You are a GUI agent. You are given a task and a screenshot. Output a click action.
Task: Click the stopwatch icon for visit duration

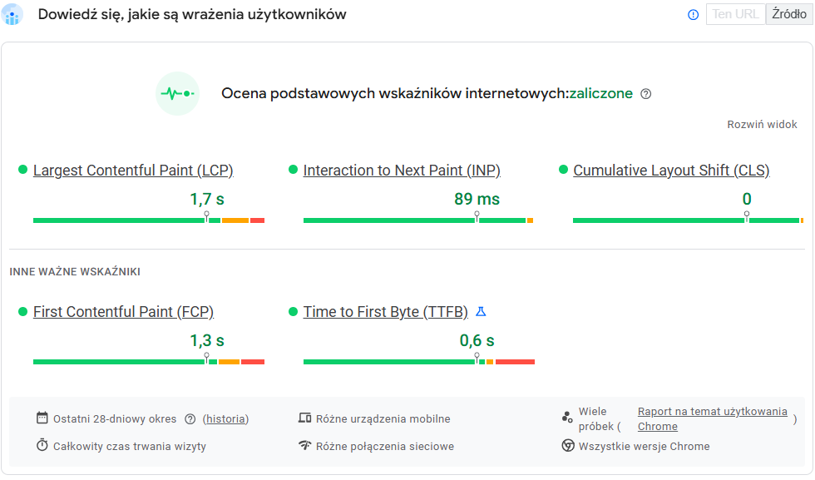pyautogui.click(x=40, y=446)
